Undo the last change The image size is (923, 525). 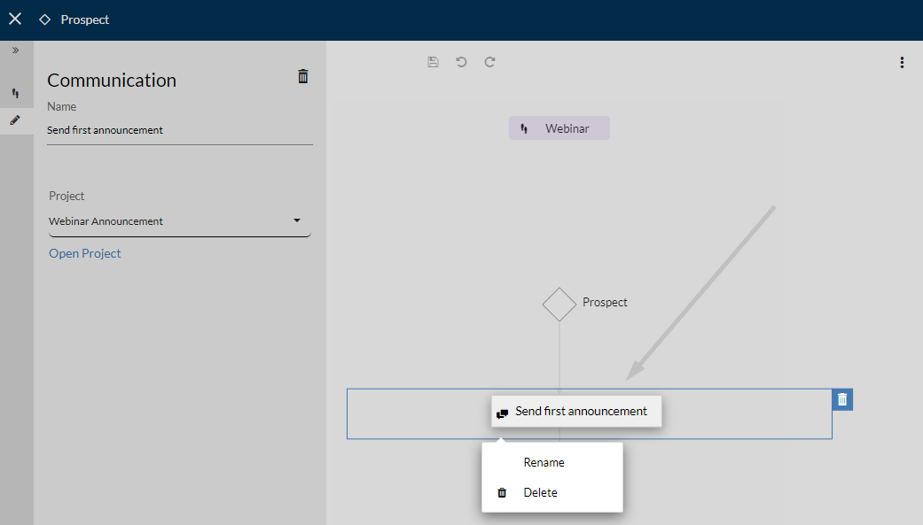(461, 62)
